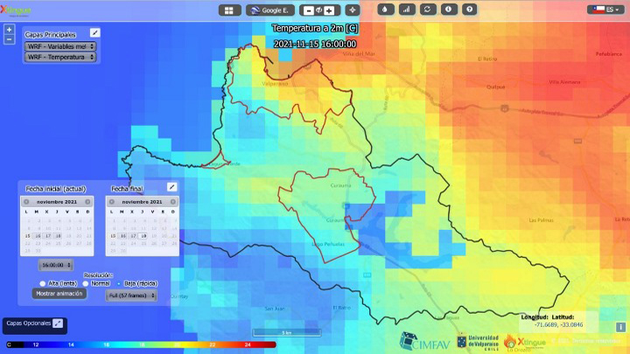Select Normal resolution option
Screen dimensions: 630x354
tap(86, 283)
